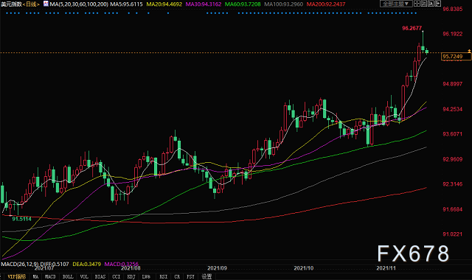The image size is (472, 280).
Task: Click the arrow icon at the end of the top toolbar
Action: [x=437, y=4]
